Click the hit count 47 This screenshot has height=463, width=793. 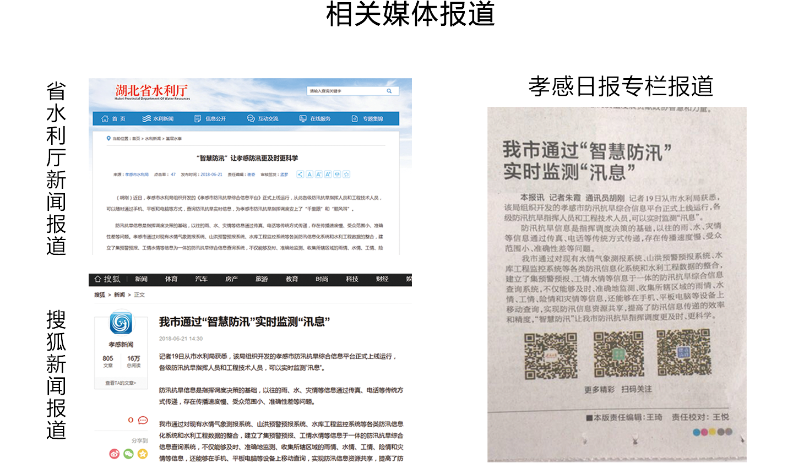(x=173, y=175)
